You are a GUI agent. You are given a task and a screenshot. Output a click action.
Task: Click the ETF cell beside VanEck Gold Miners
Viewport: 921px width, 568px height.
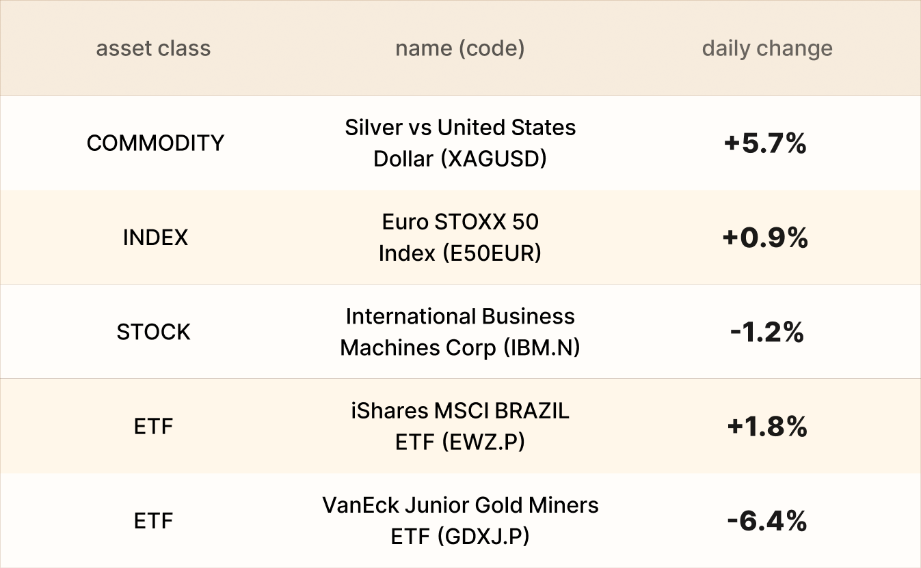coord(154,522)
